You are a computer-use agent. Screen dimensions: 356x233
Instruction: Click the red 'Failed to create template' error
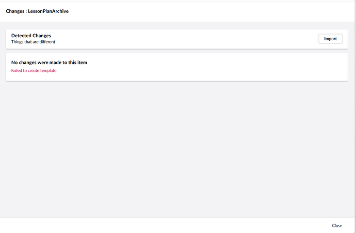coord(34,70)
